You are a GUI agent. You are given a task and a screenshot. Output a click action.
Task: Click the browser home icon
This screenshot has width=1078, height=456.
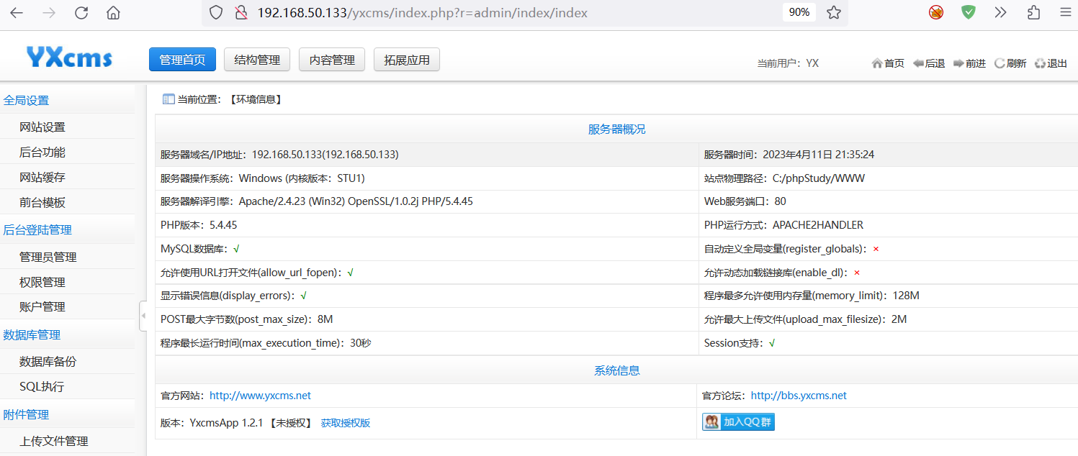[113, 12]
